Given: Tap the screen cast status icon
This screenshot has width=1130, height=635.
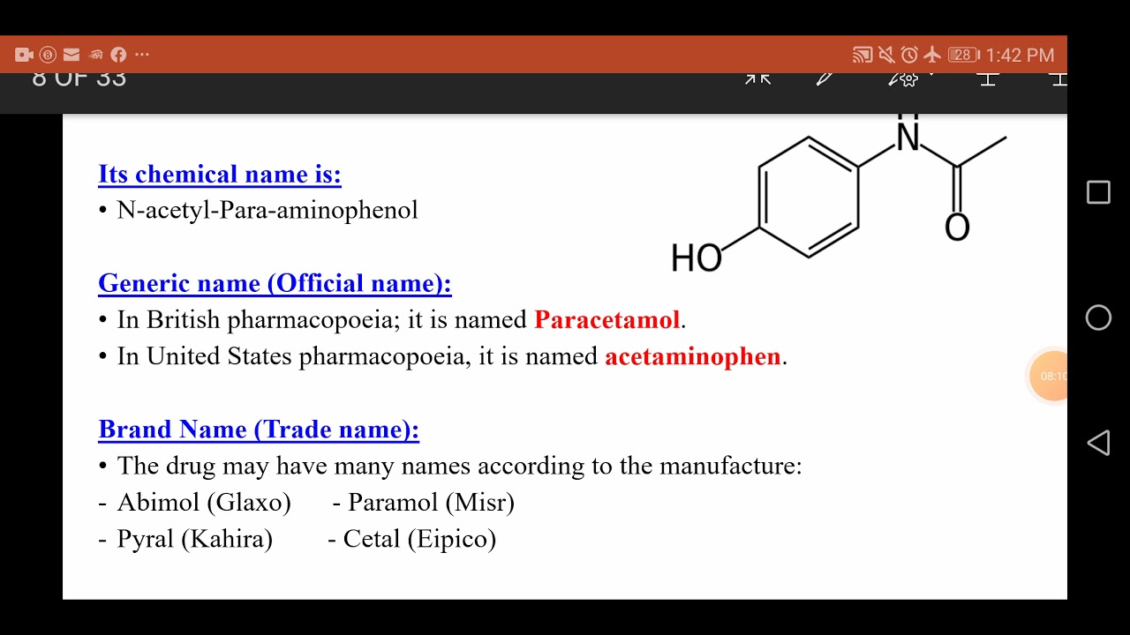Looking at the screenshot, I should [863, 55].
